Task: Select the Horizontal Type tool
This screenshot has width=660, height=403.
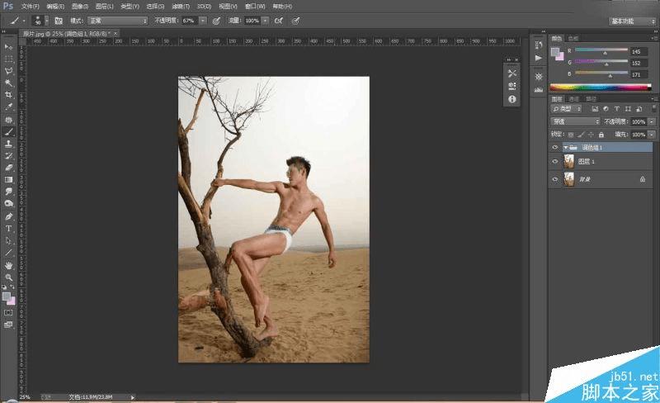Action: (x=8, y=228)
